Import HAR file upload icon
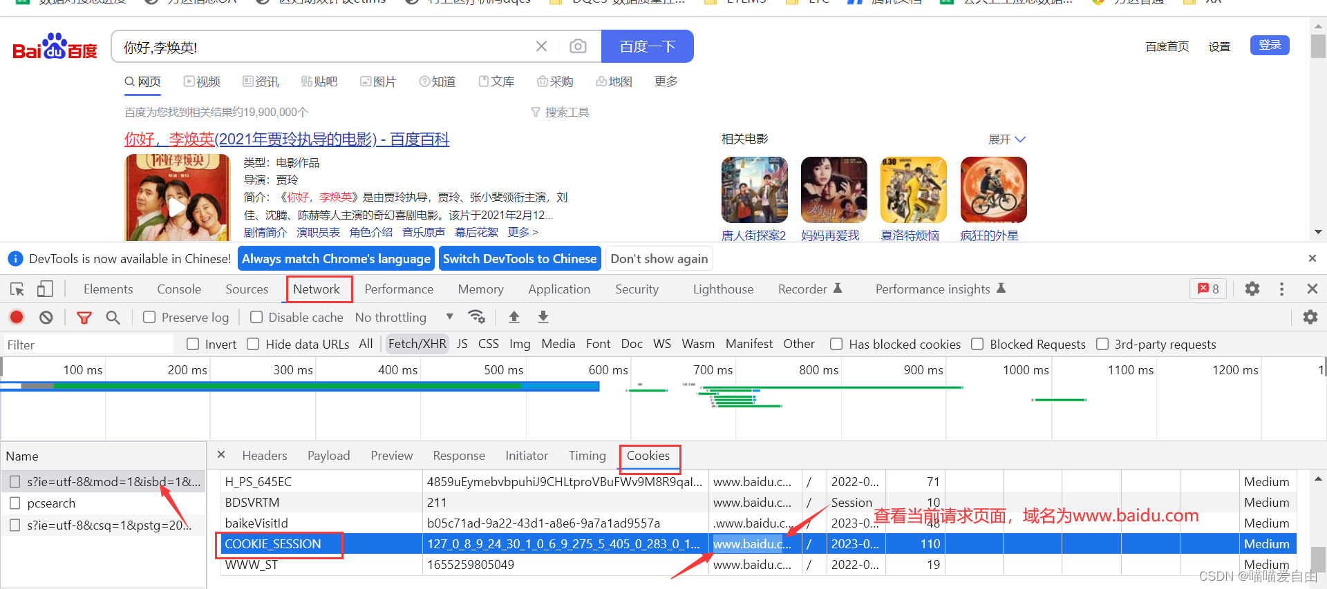Screen dimensions: 1327x589 [x=514, y=317]
